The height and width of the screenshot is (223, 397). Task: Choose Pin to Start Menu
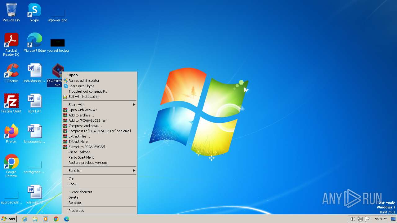coord(99,157)
